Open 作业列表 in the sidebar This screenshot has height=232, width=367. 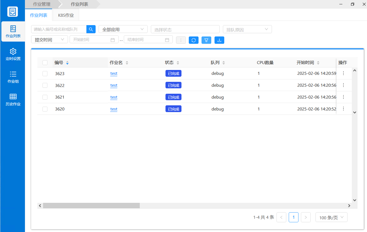[x=13, y=32]
